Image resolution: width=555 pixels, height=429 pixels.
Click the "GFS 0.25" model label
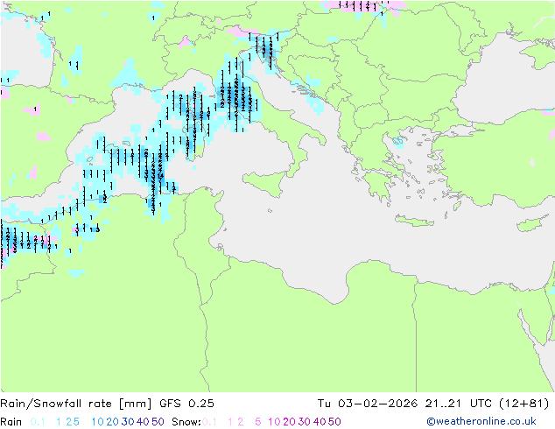186,404
